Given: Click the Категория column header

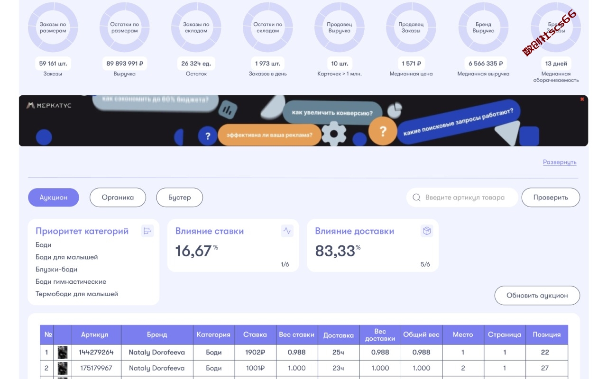Looking at the screenshot, I should 213,334.
